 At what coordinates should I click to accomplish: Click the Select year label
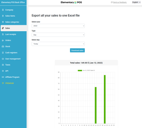(36, 22)
